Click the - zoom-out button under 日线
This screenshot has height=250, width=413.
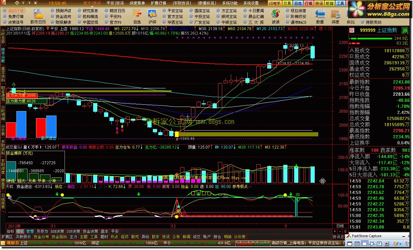tap(340, 231)
